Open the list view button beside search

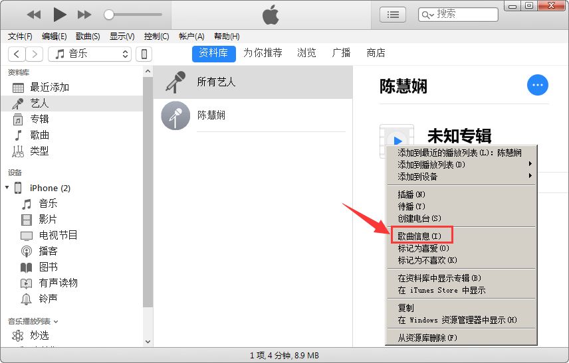(393, 14)
